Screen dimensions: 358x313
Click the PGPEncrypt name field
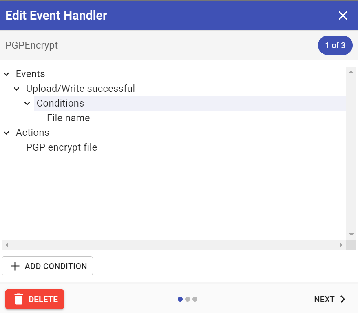[x=32, y=45]
